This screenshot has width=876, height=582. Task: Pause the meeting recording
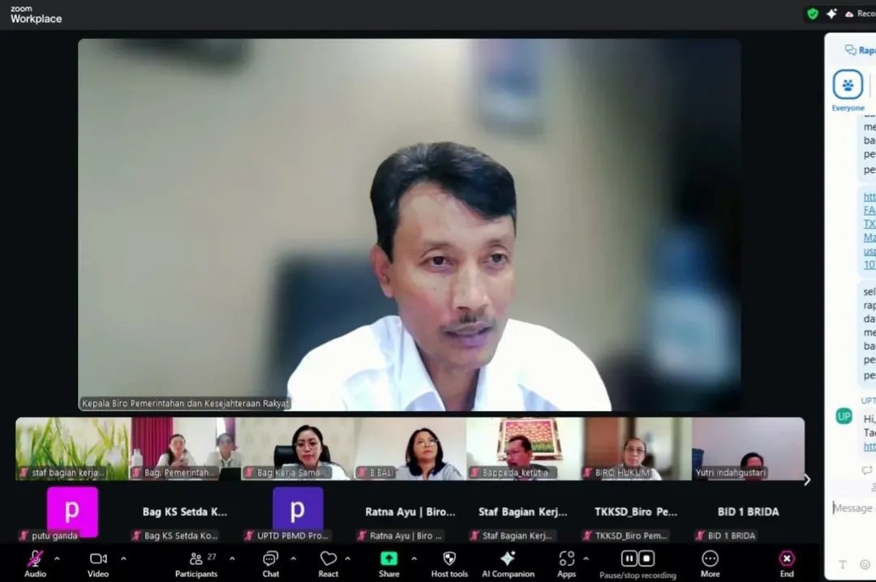629,558
